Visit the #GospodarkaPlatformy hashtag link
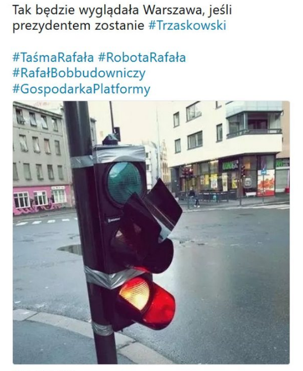 pos(81,89)
